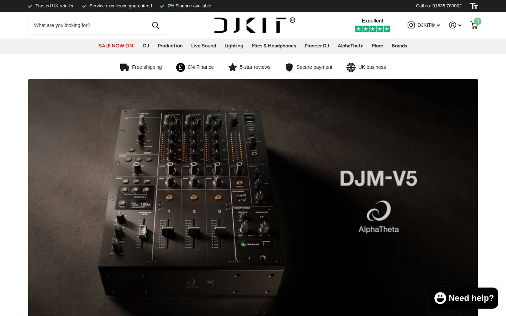Viewport: 506px width, 316px height.
Task: Open the shopping cart
Action: click(x=474, y=25)
